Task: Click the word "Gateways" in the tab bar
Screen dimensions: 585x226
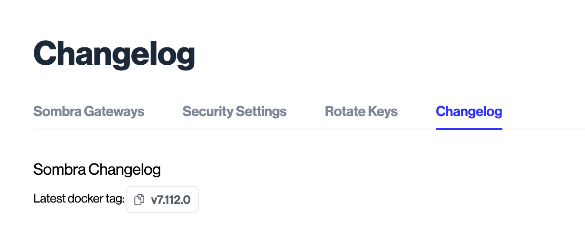Action: (x=114, y=111)
